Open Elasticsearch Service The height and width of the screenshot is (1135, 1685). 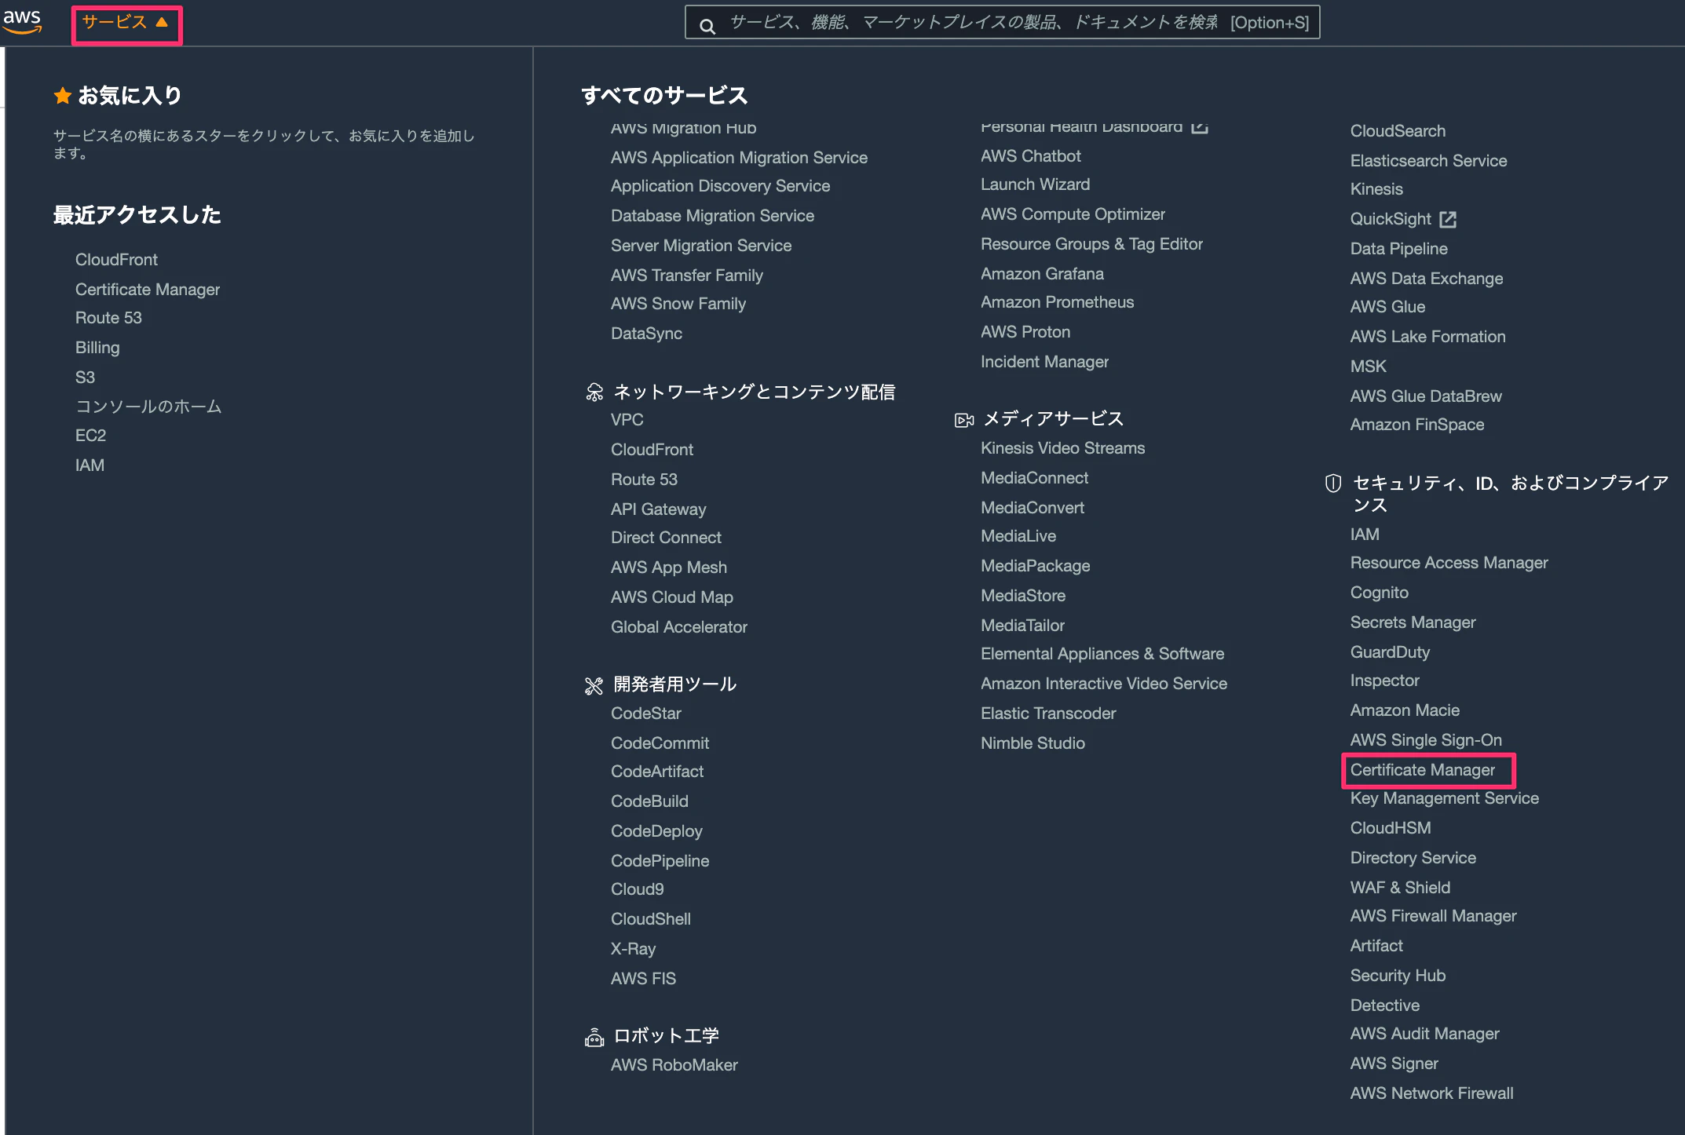(1428, 161)
